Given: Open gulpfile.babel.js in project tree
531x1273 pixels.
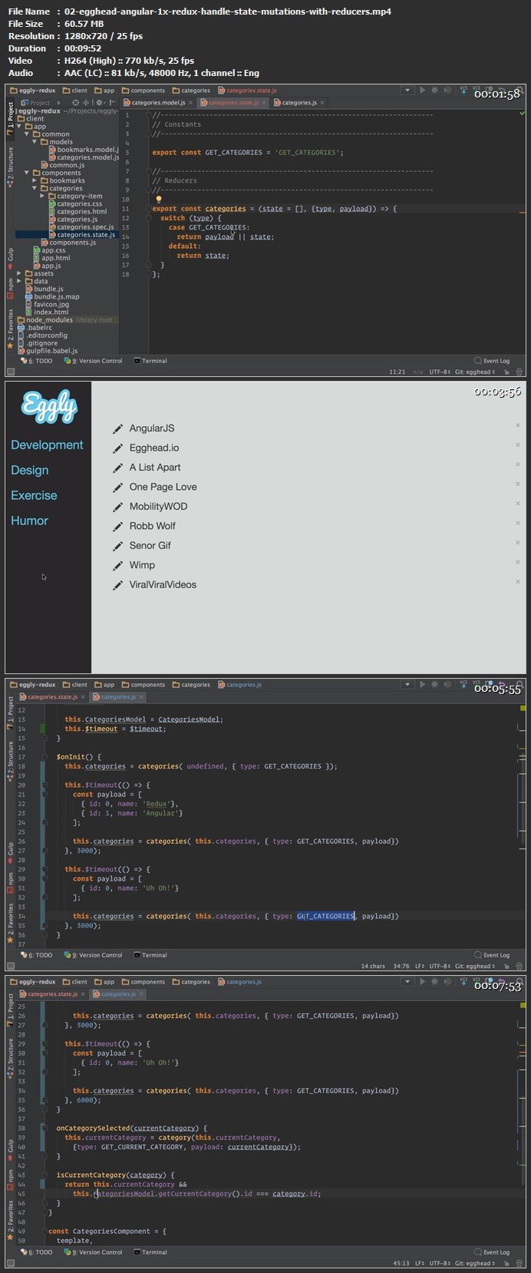Looking at the screenshot, I should tap(48, 351).
